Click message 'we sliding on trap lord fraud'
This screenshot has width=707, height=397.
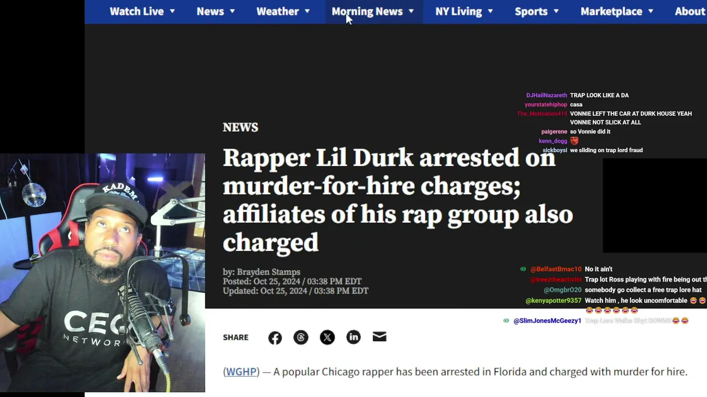pyautogui.click(x=606, y=151)
